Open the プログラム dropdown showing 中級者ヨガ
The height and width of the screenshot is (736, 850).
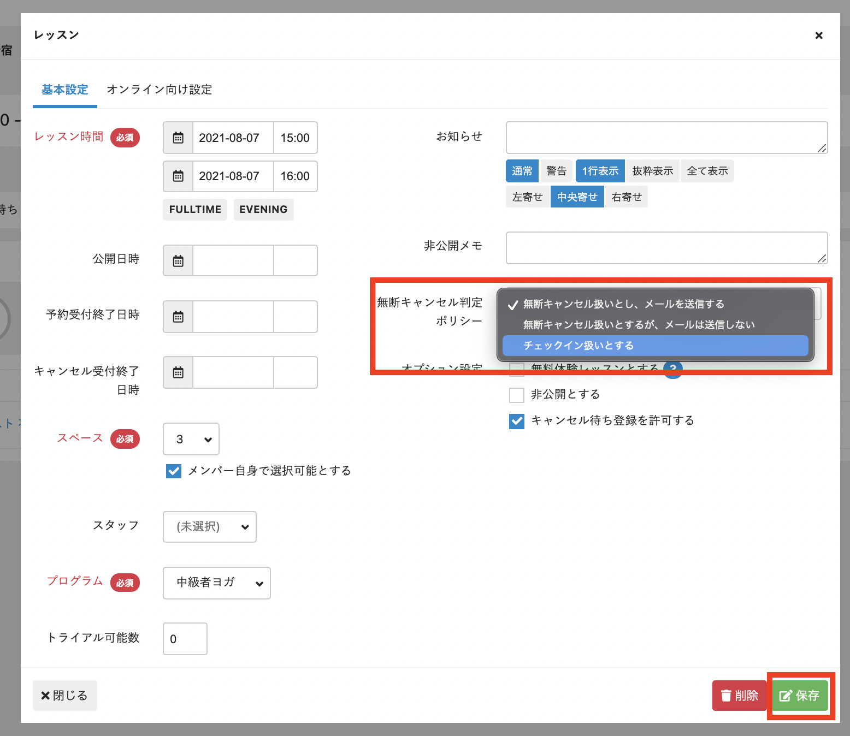pyautogui.click(x=217, y=583)
